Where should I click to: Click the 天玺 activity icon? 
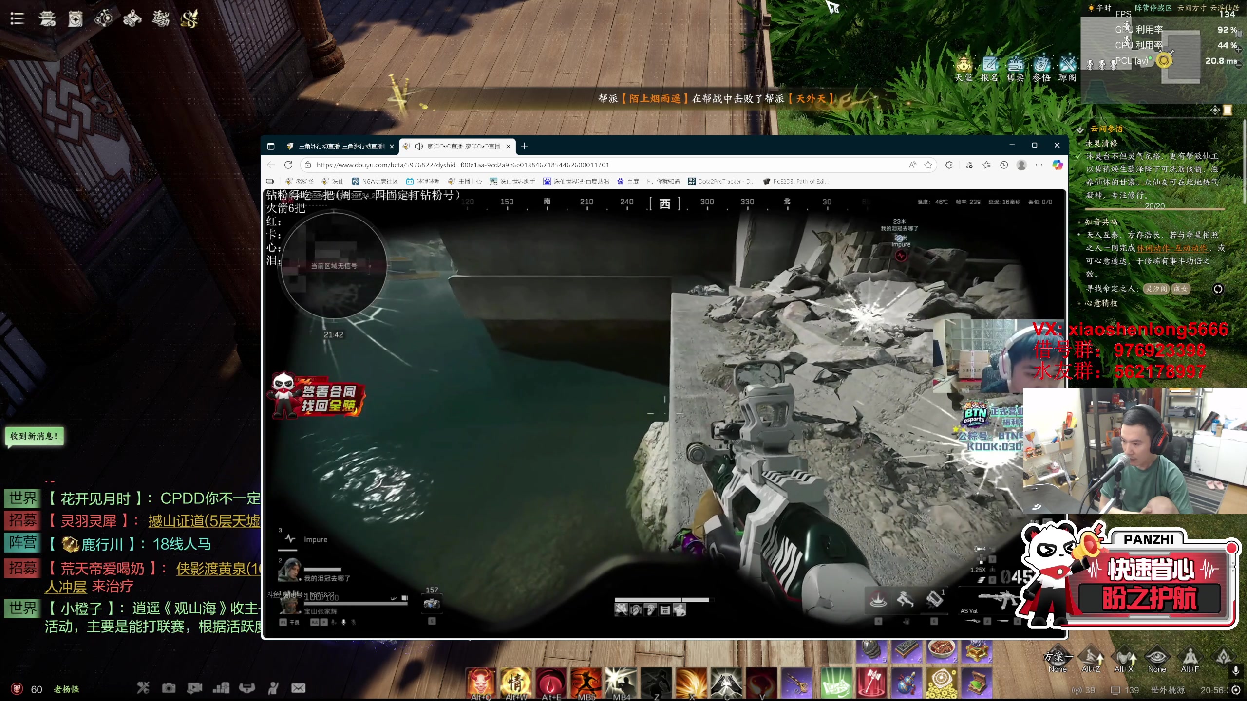[x=964, y=69]
